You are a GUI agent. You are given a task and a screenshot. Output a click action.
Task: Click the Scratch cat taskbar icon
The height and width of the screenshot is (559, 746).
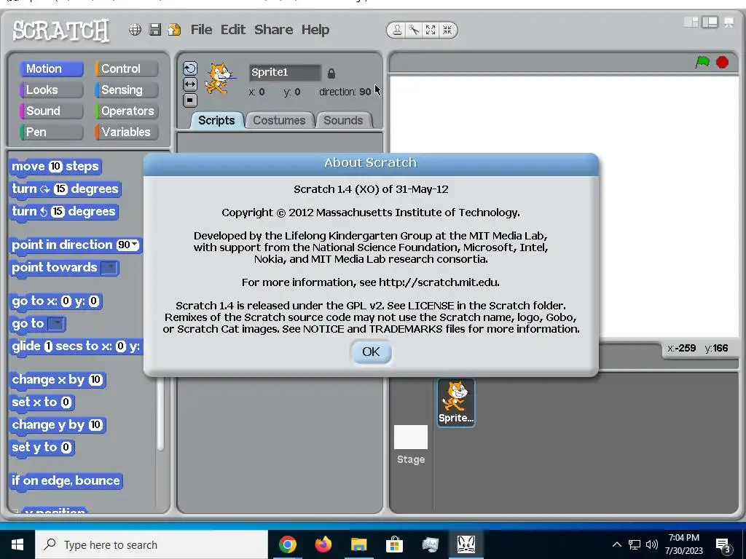point(466,544)
